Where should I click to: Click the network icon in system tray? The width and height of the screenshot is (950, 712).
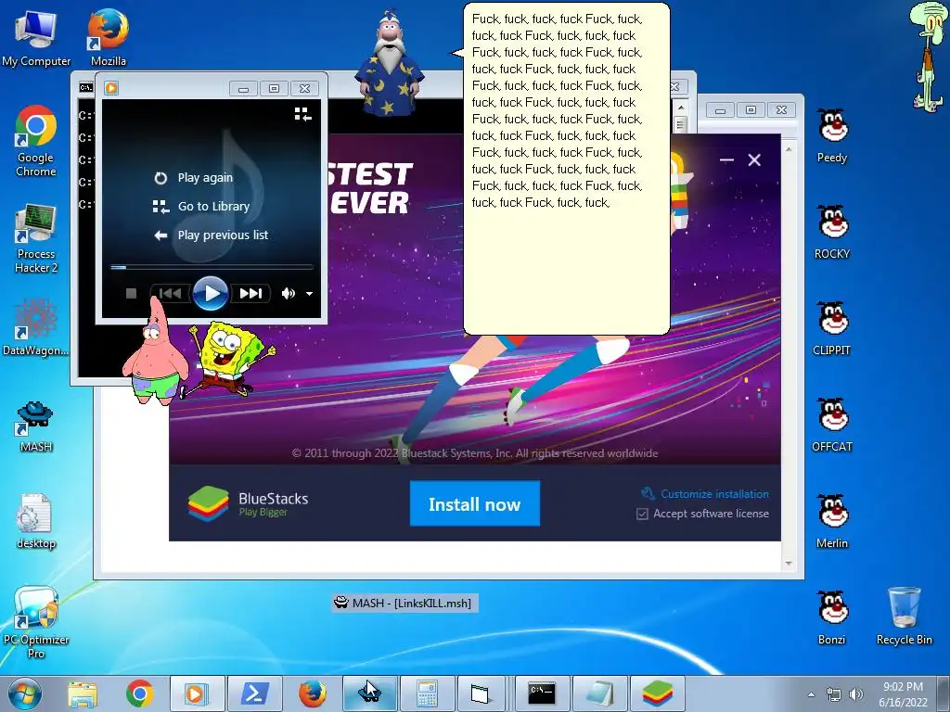834,694
